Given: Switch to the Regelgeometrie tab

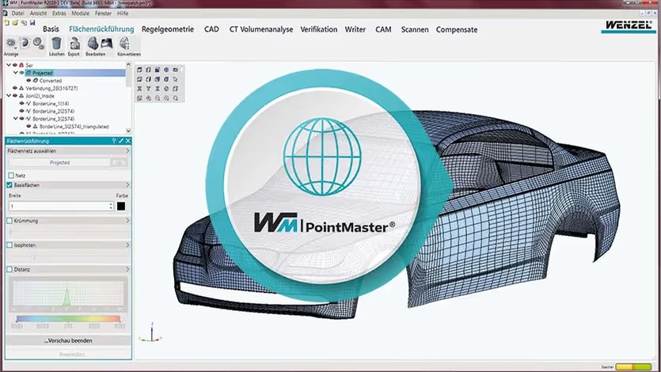Looking at the screenshot, I should tap(168, 29).
